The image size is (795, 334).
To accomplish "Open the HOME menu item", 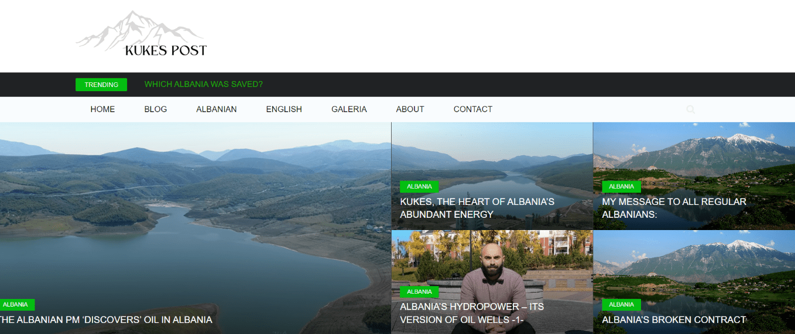I will pyautogui.click(x=102, y=109).
